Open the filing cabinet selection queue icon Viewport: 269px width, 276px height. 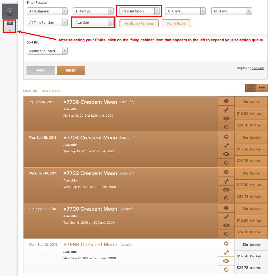[x=10, y=26]
